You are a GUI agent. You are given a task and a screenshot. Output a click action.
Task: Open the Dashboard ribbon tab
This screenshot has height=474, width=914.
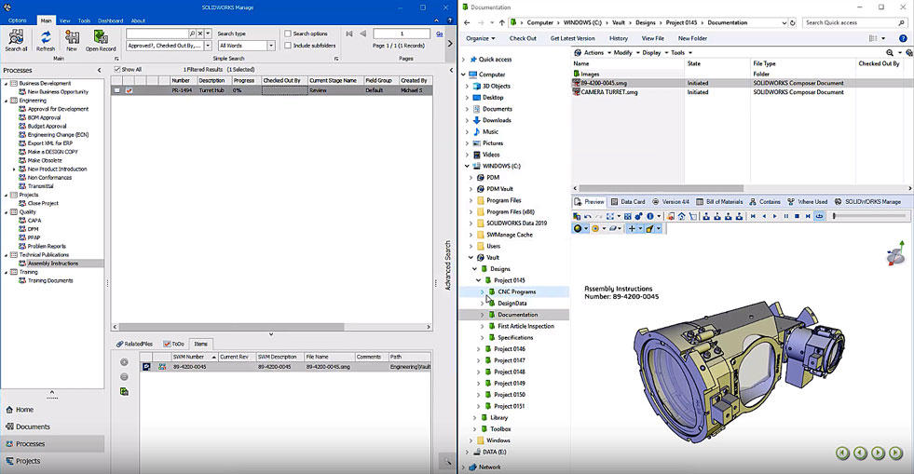[110, 20]
